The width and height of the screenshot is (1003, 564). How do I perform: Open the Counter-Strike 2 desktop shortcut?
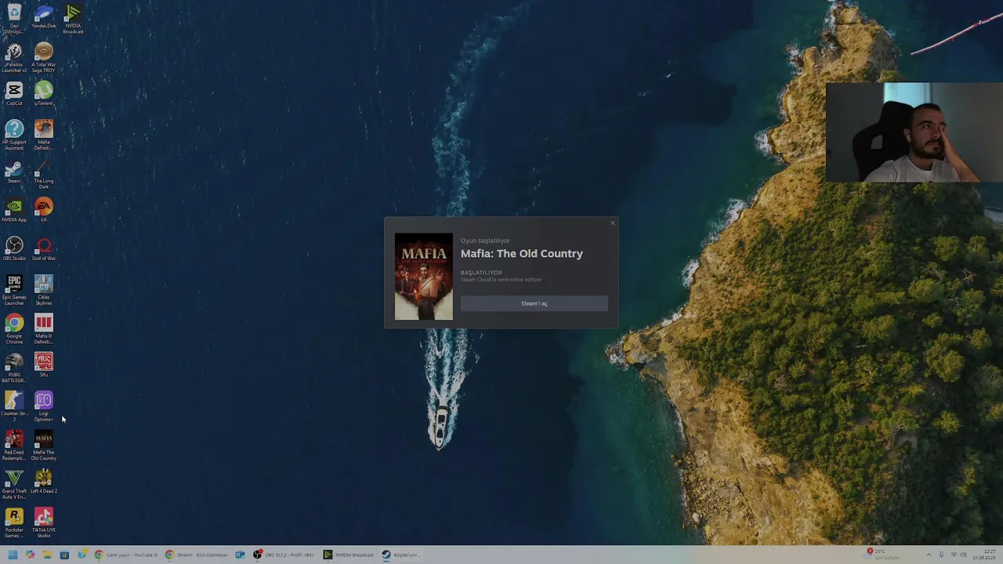14,407
